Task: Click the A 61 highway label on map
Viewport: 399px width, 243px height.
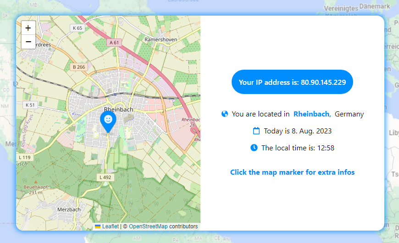Action: coord(114,43)
